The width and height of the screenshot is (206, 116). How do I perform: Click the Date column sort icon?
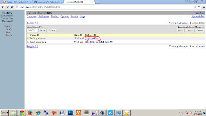81,35
